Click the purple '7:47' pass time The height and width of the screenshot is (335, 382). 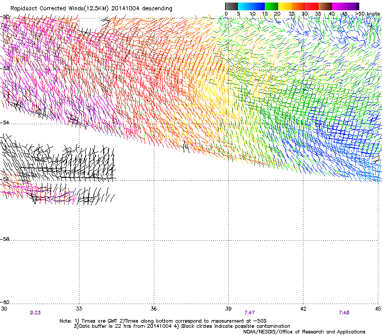[249, 313]
